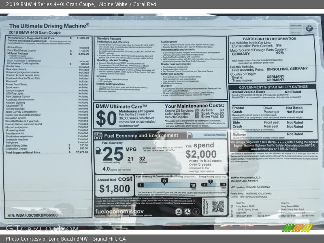This screenshot has width=324, height=243.
Task: Click the 'M Sport Package' option row
Action: (48, 54)
